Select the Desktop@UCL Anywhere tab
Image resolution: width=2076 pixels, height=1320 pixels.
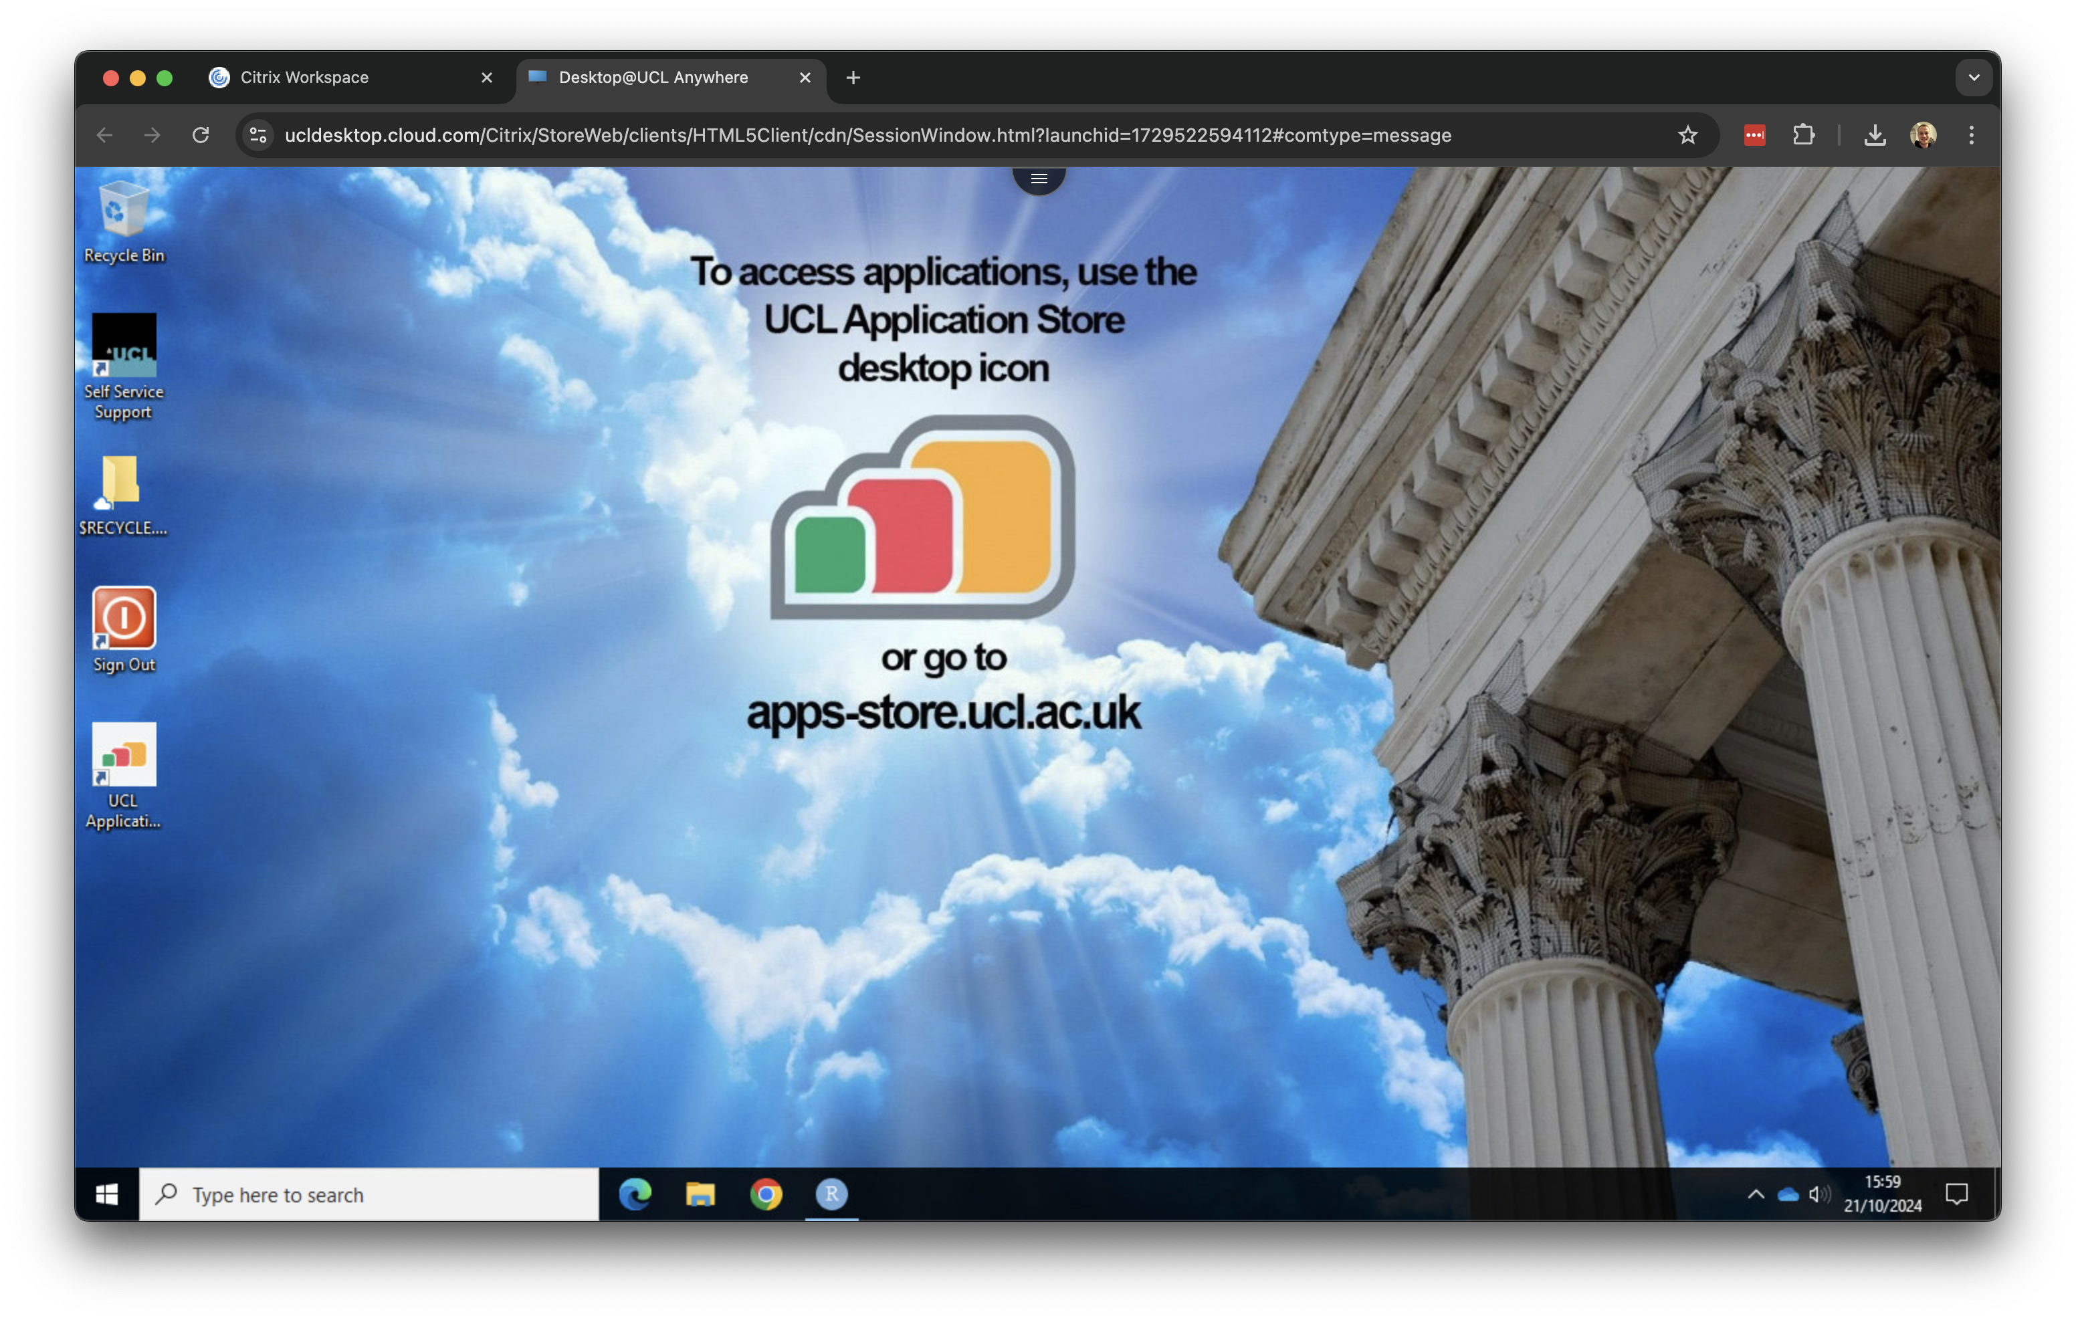pos(653,78)
